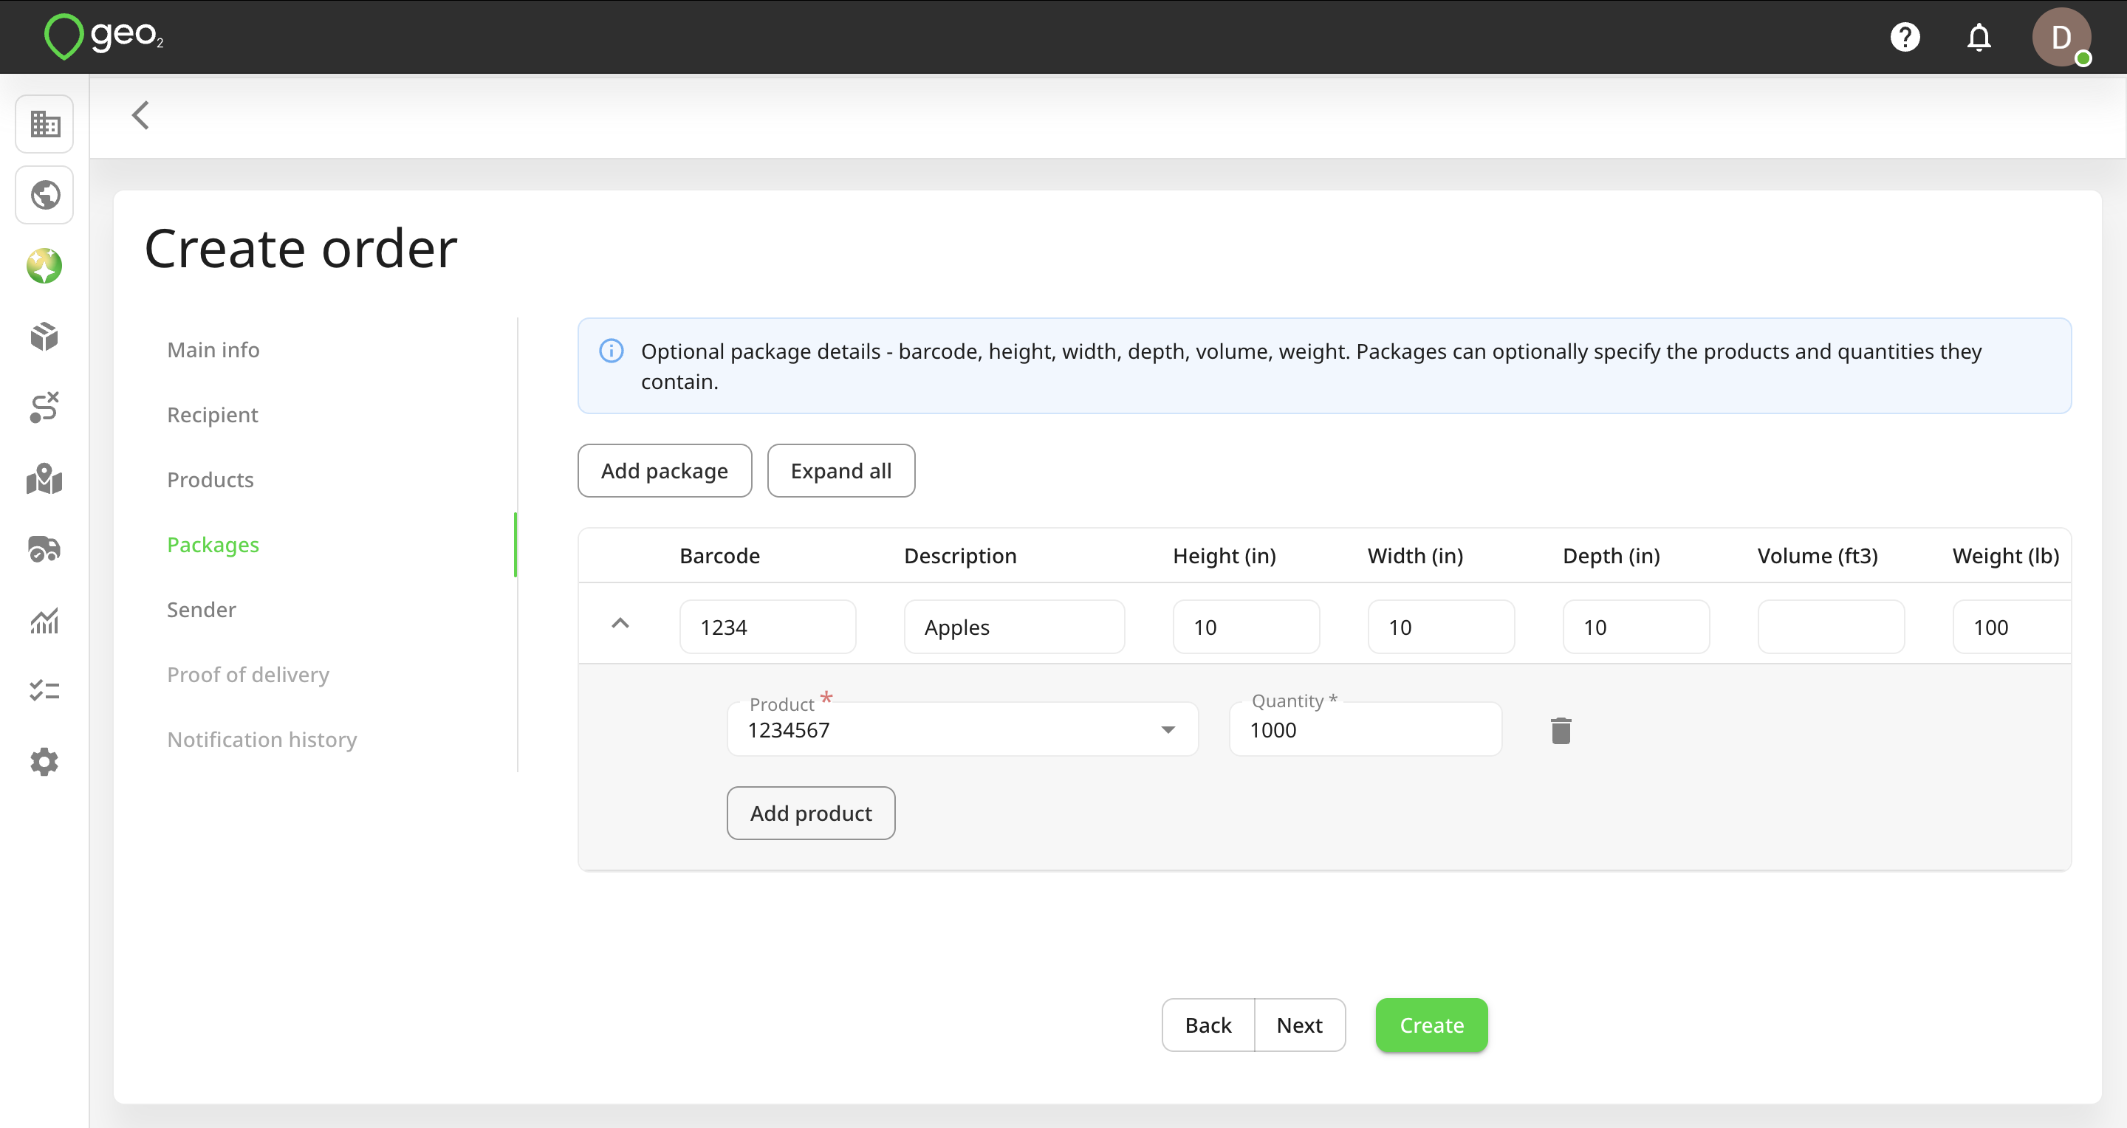The height and width of the screenshot is (1128, 2127).
Task: Go to the Proof of delivery step
Action: click(x=247, y=675)
